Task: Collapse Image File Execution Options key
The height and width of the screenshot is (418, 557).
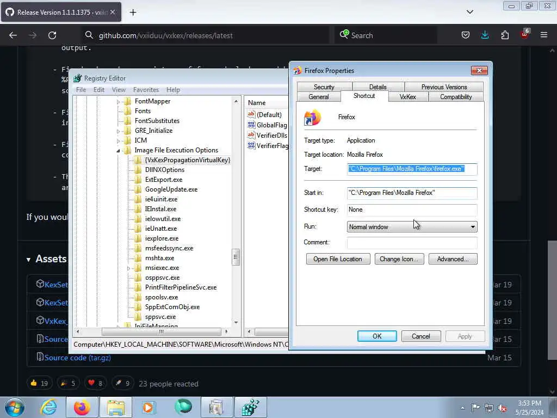Action: [x=118, y=151]
